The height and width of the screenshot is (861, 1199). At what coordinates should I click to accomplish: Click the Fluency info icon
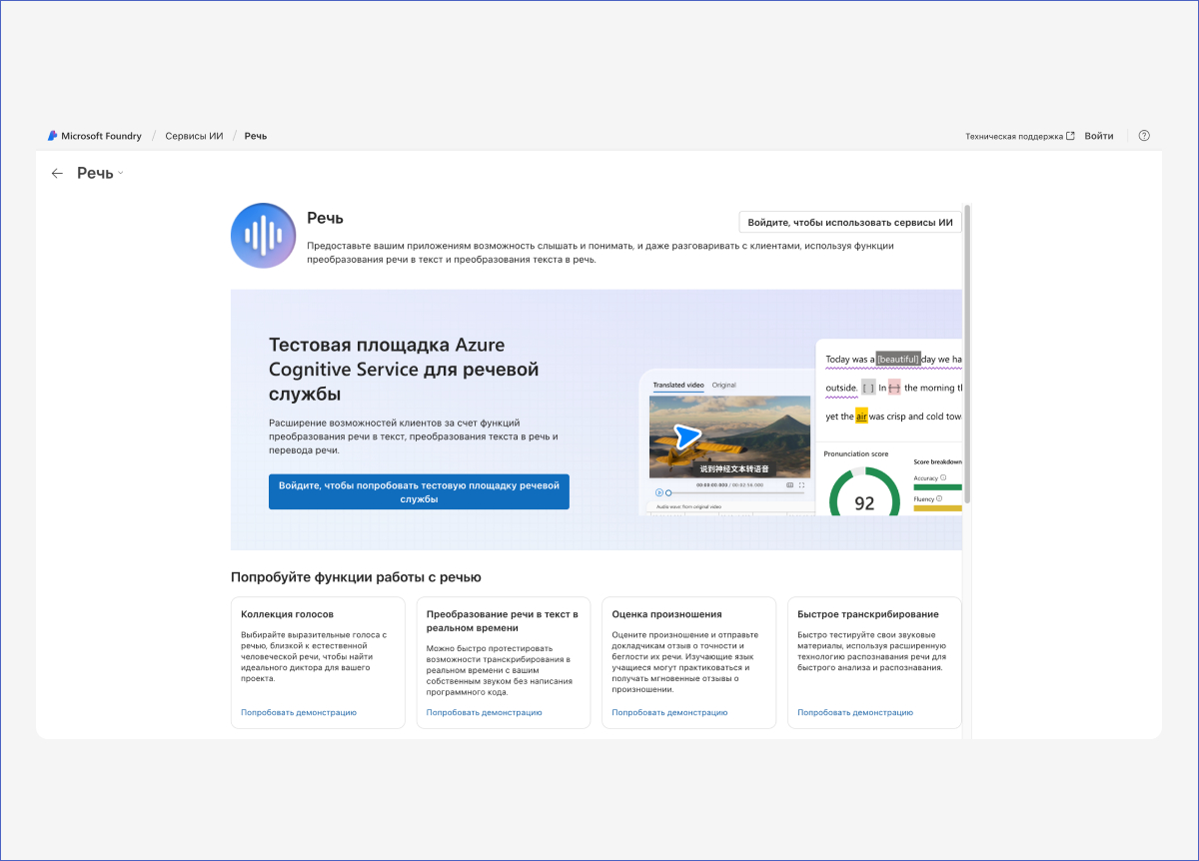point(939,498)
